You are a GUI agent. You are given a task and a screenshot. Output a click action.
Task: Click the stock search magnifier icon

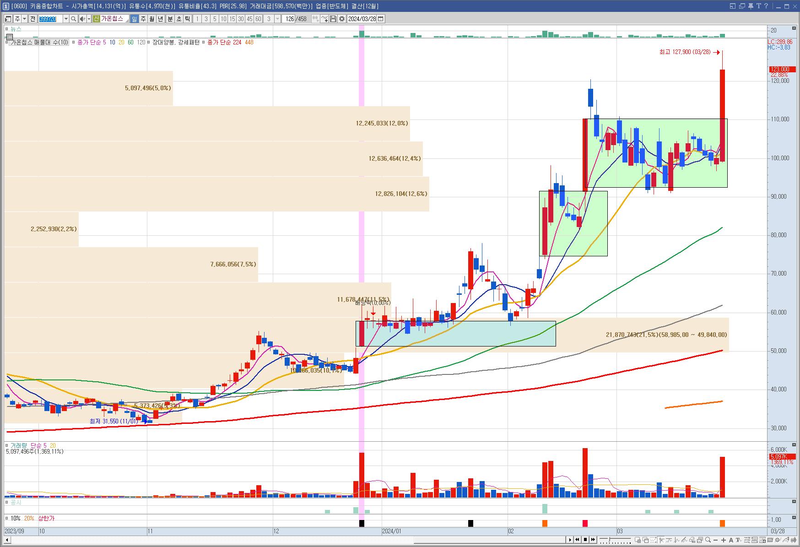[73, 19]
